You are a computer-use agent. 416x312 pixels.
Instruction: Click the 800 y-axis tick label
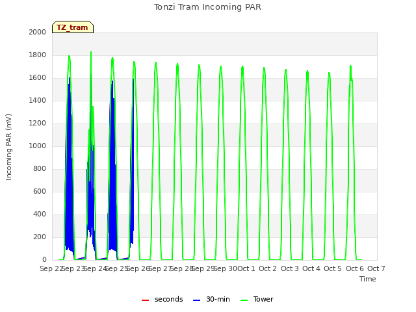(x=40, y=169)
